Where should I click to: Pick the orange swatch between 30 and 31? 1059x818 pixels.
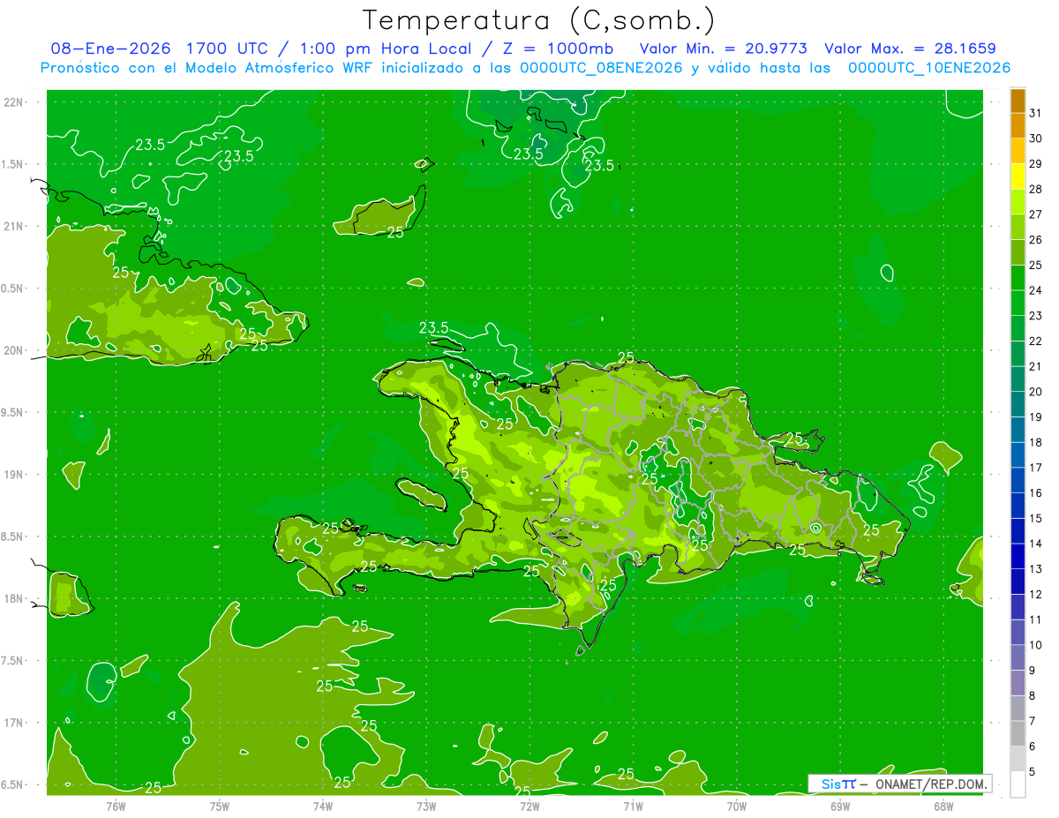1018,125
